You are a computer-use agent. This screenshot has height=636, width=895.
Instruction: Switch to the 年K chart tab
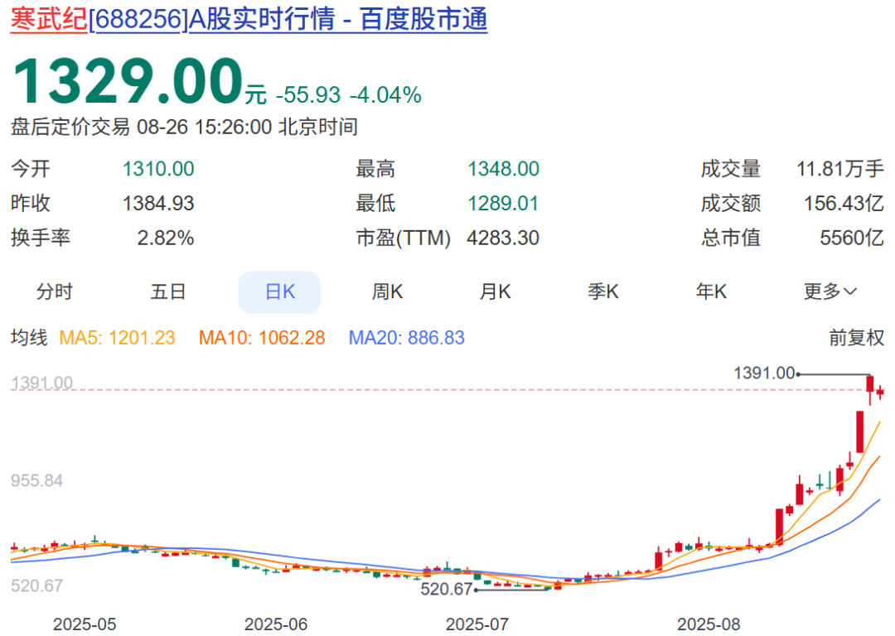coord(711,291)
